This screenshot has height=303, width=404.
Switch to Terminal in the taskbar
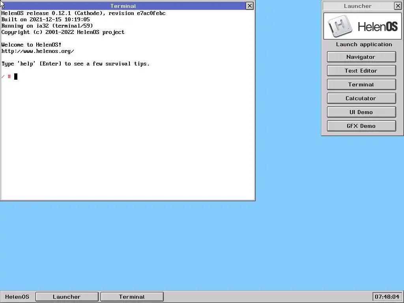click(132, 297)
